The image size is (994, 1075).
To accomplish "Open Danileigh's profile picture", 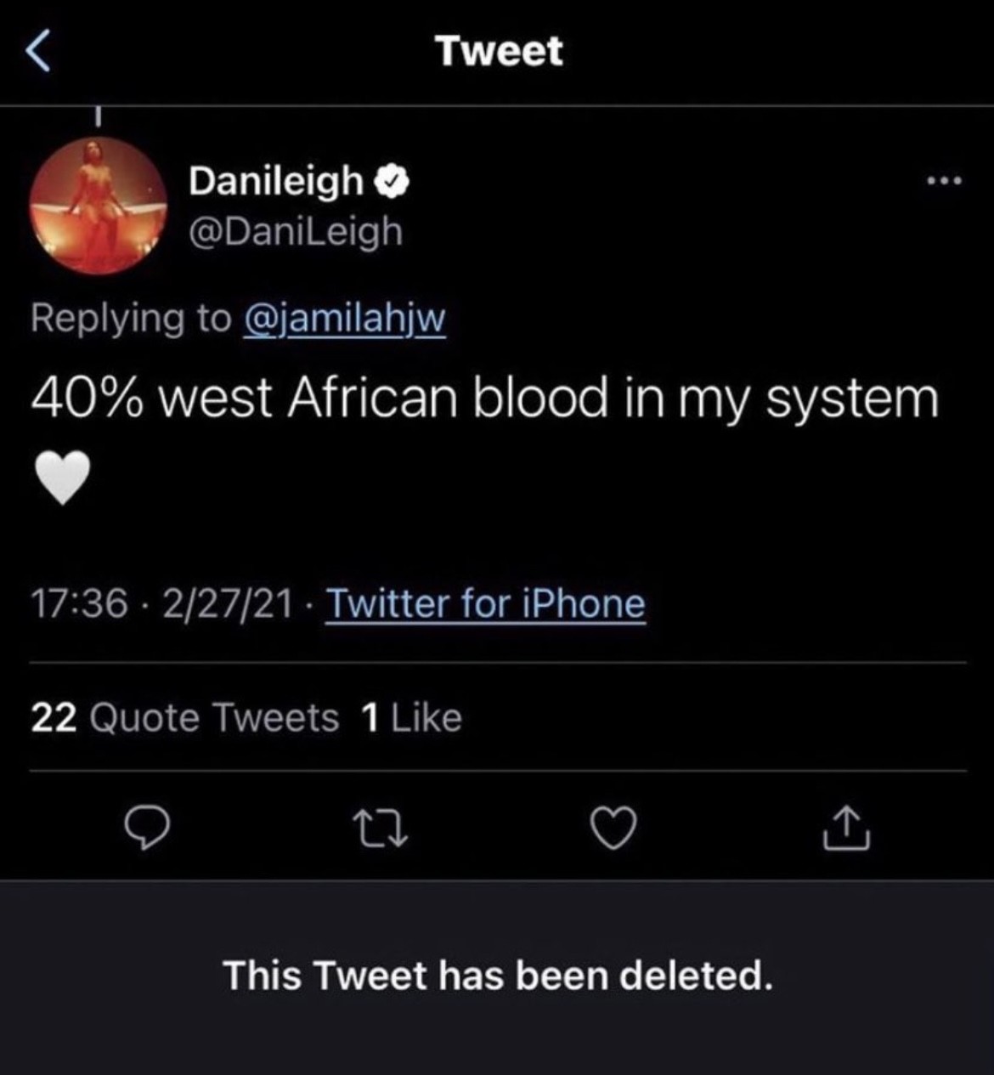I will [x=99, y=206].
